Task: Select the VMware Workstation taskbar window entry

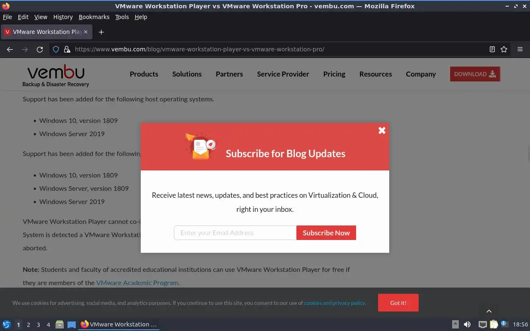Action: tap(119, 324)
